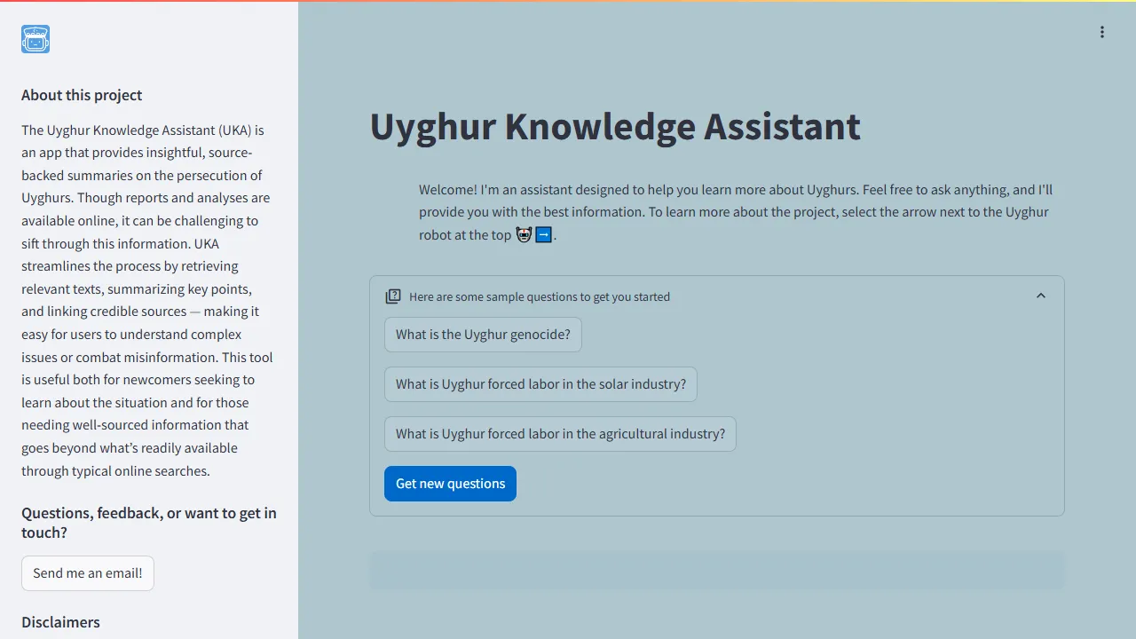Click Send me an email!
This screenshot has height=639, width=1136.
[87, 572]
